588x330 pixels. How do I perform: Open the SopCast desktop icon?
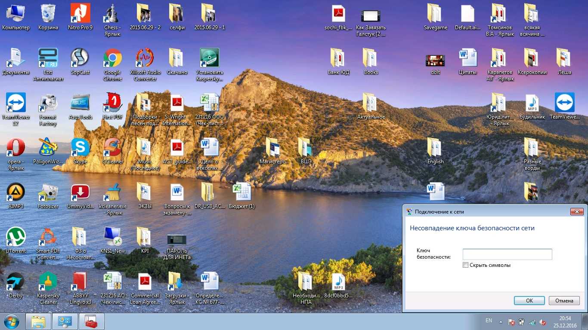80,62
